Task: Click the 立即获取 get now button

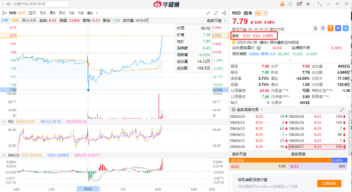Action: 329,184
